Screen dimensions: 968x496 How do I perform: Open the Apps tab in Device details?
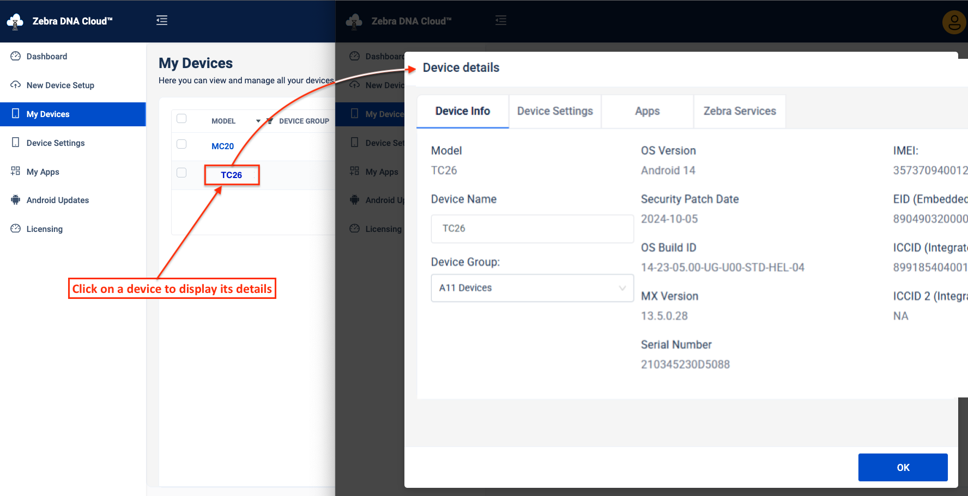647,111
